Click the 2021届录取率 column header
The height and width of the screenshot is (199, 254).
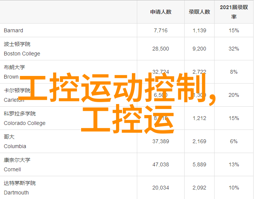point(234,12)
